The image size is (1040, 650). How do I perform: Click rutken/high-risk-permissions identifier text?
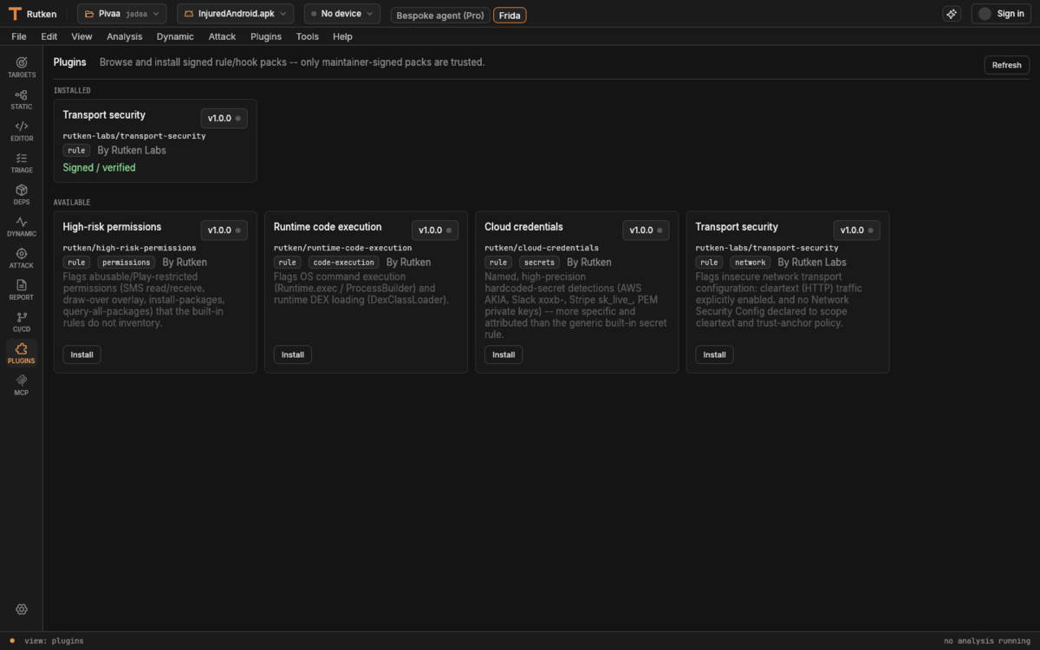[x=130, y=248]
